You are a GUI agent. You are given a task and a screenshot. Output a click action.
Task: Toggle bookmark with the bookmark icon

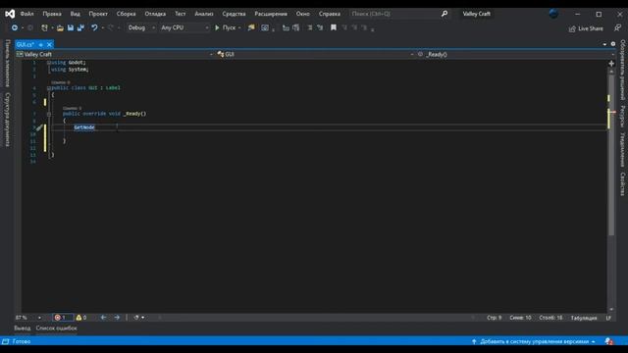pyautogui.click(x=334, y=27)
